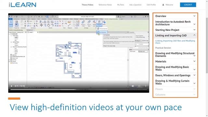Expand the Columns section

point(175,95)
